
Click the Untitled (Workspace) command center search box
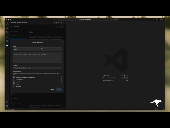tap(85, 19)
